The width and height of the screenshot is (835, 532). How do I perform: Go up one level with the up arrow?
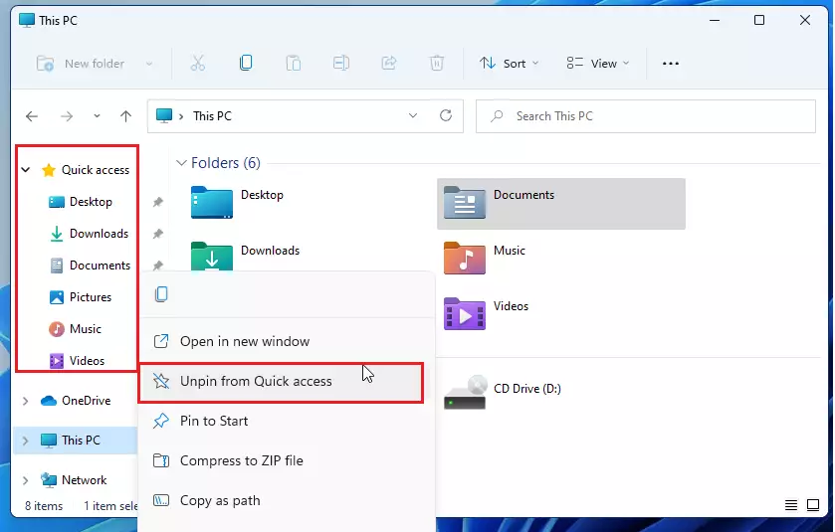pos(125,116)
